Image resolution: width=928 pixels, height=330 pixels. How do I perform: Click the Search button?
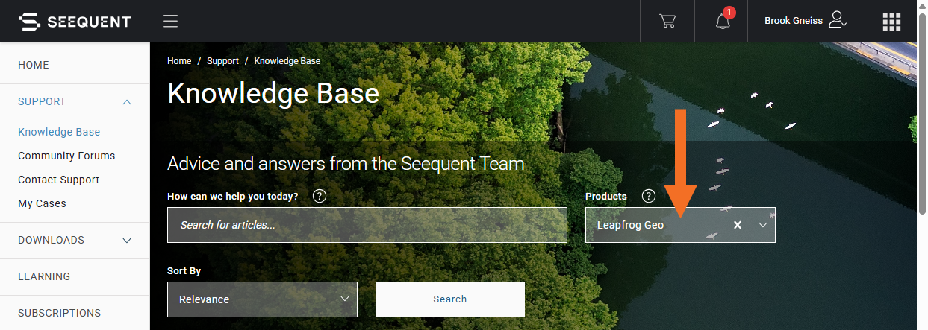(x=450, y=299)
